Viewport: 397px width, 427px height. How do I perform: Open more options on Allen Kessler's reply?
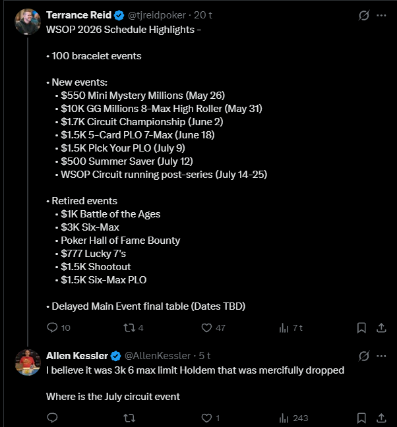382,356
